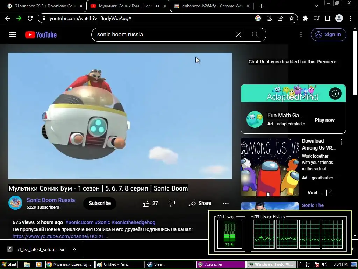Click the green forward arrow
This screenshot has width=358, height=269.
(x=19, y=18)
